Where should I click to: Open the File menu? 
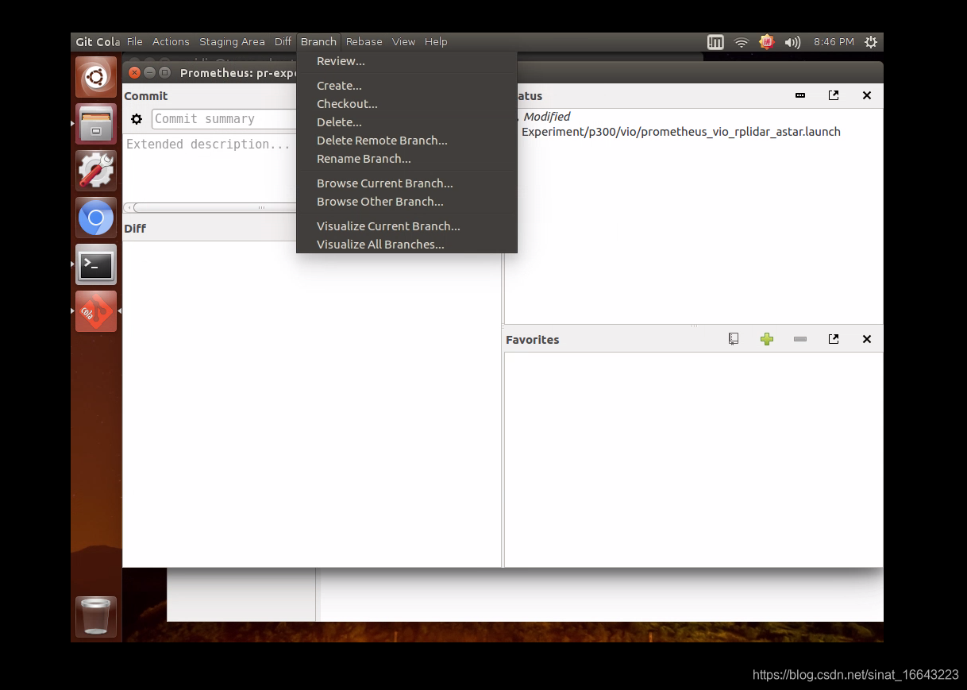point(135,42)
